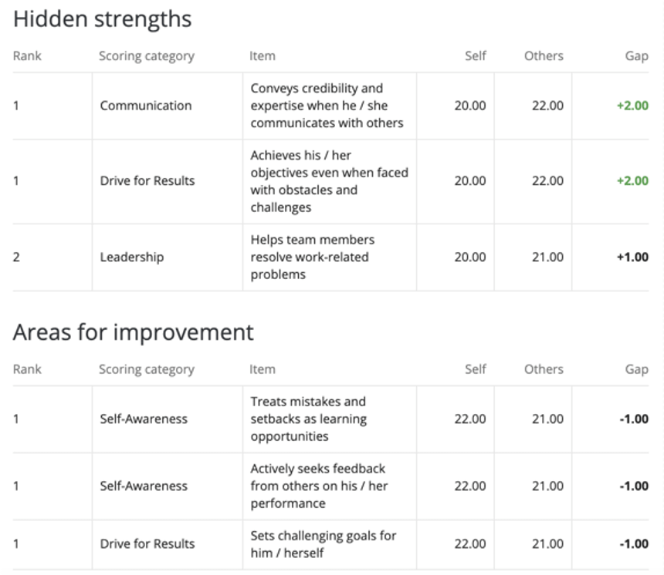The height and width of the screenshot is (575, 664).
Task: Click Others column header in Areas for improvement table
Action: click(x=544, y=369)
